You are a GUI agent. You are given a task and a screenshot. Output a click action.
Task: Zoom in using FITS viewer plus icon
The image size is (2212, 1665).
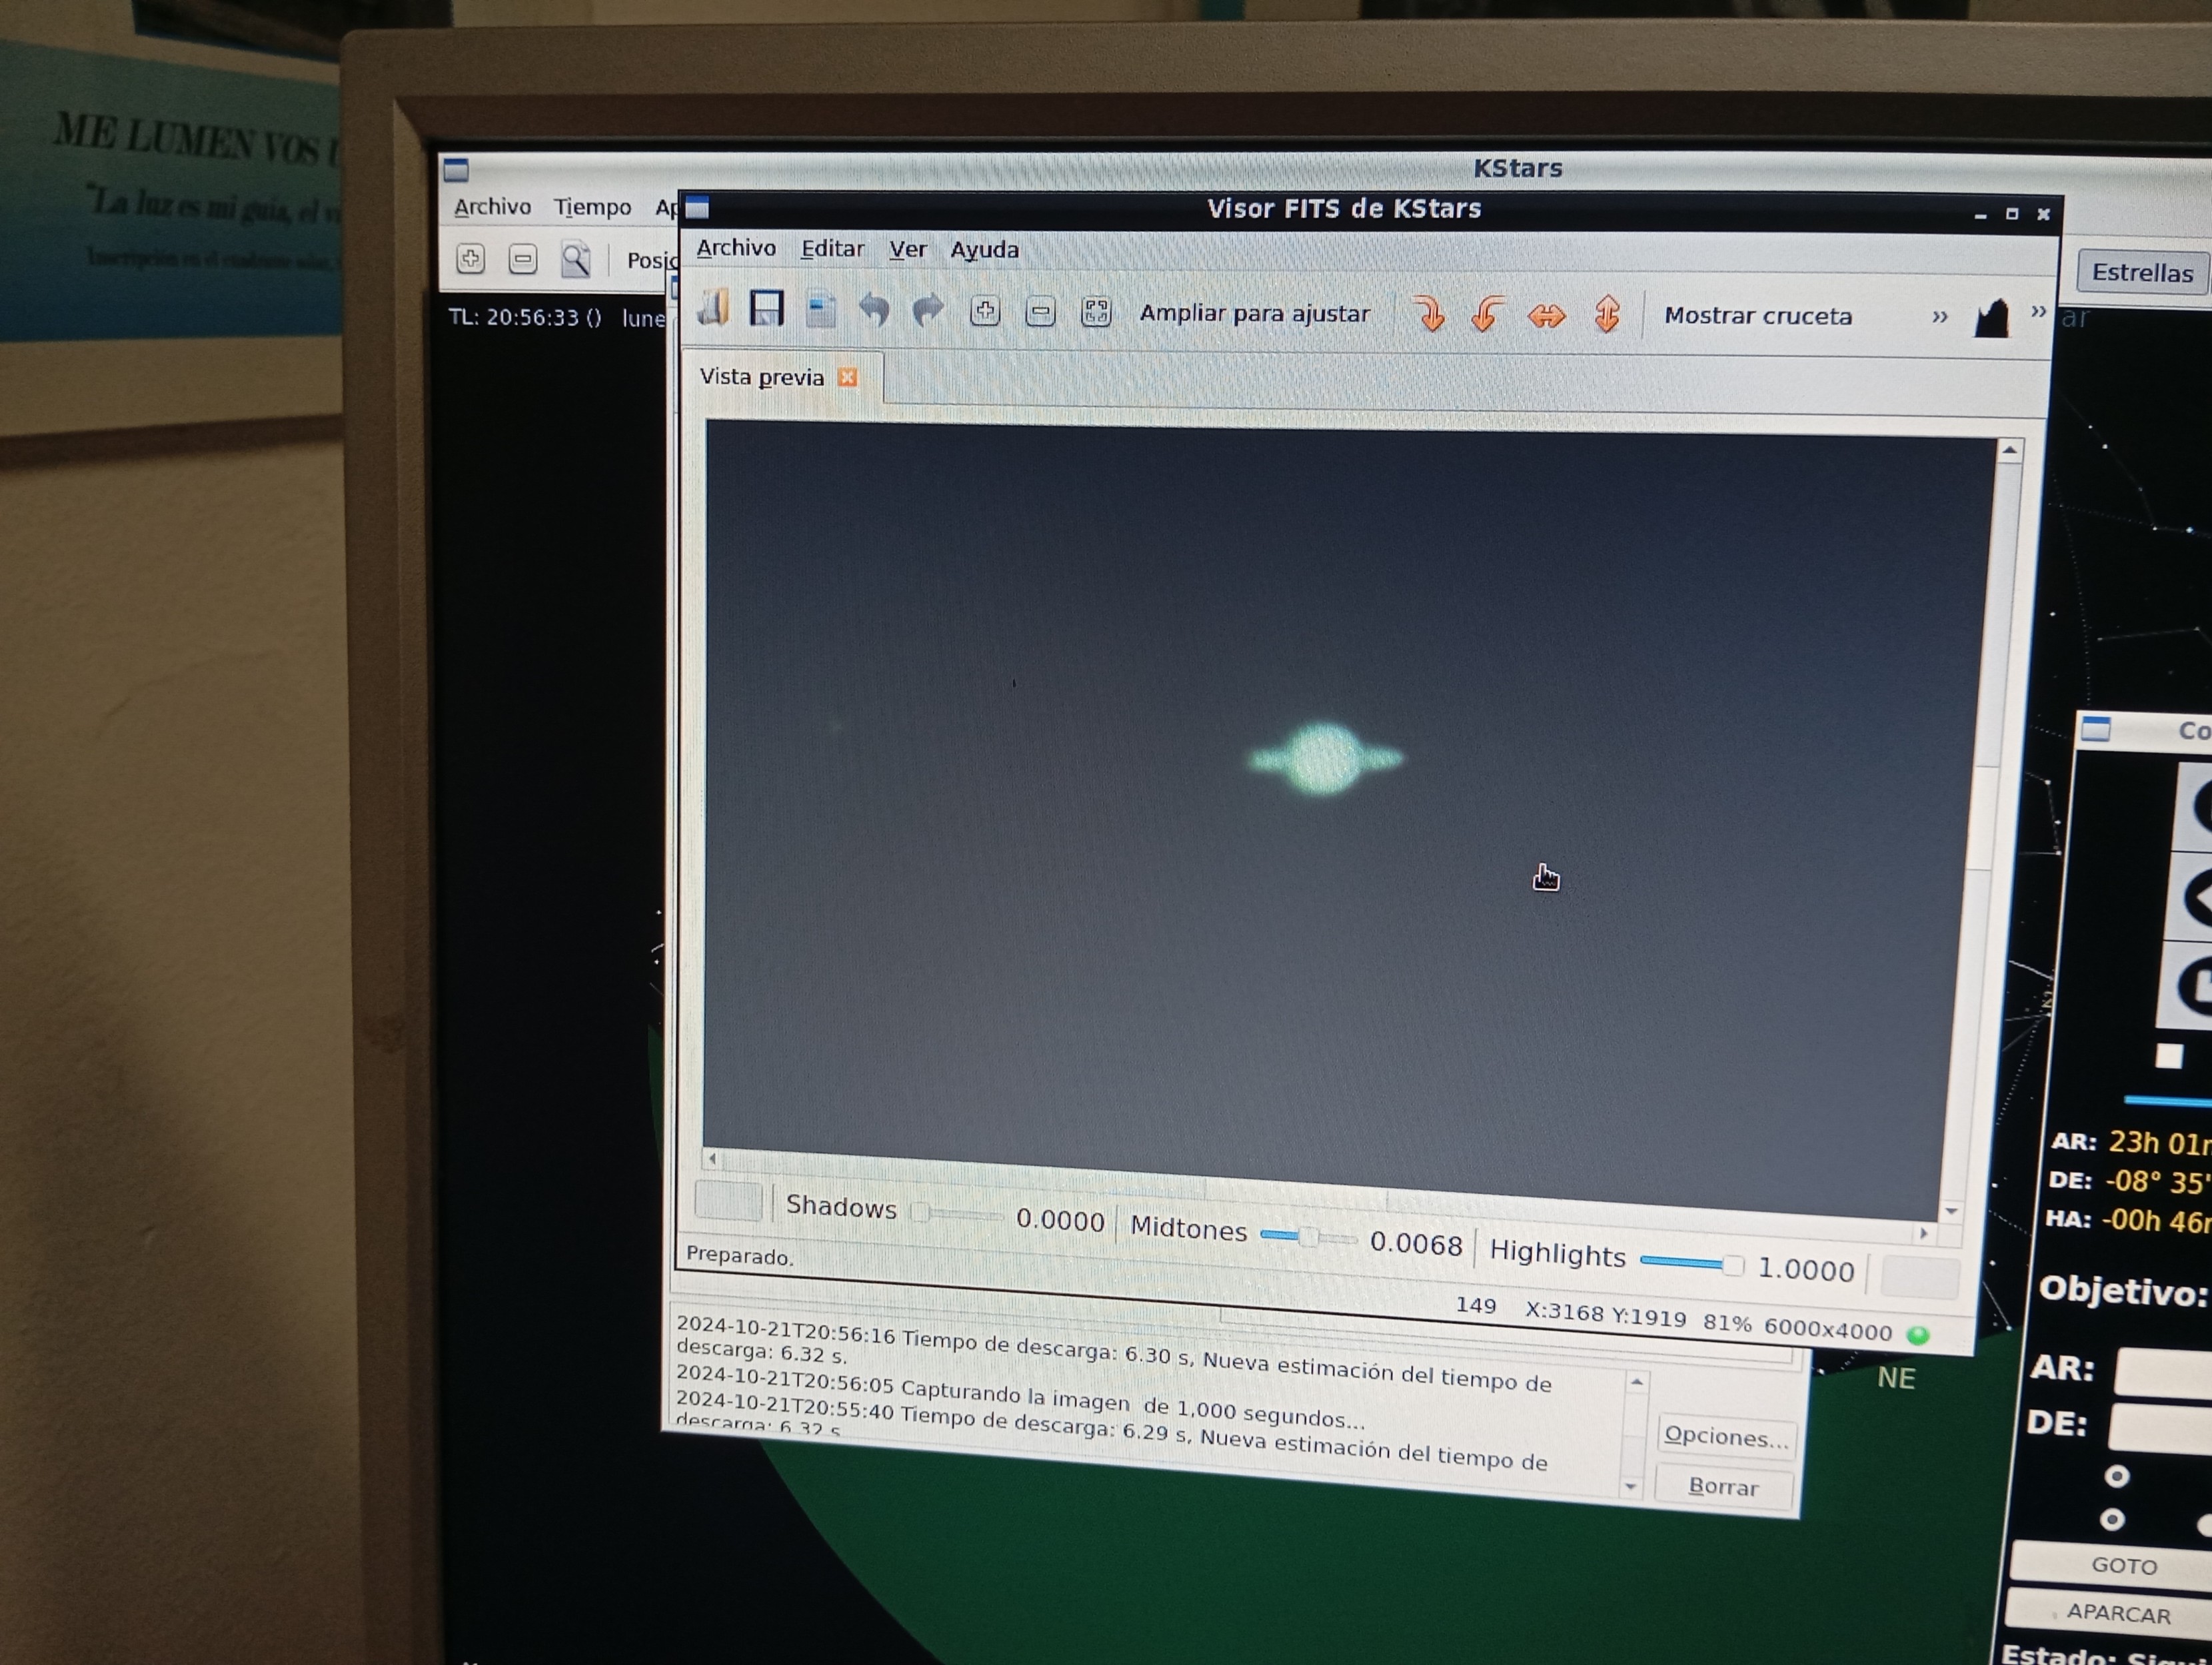tap(985, 312)
